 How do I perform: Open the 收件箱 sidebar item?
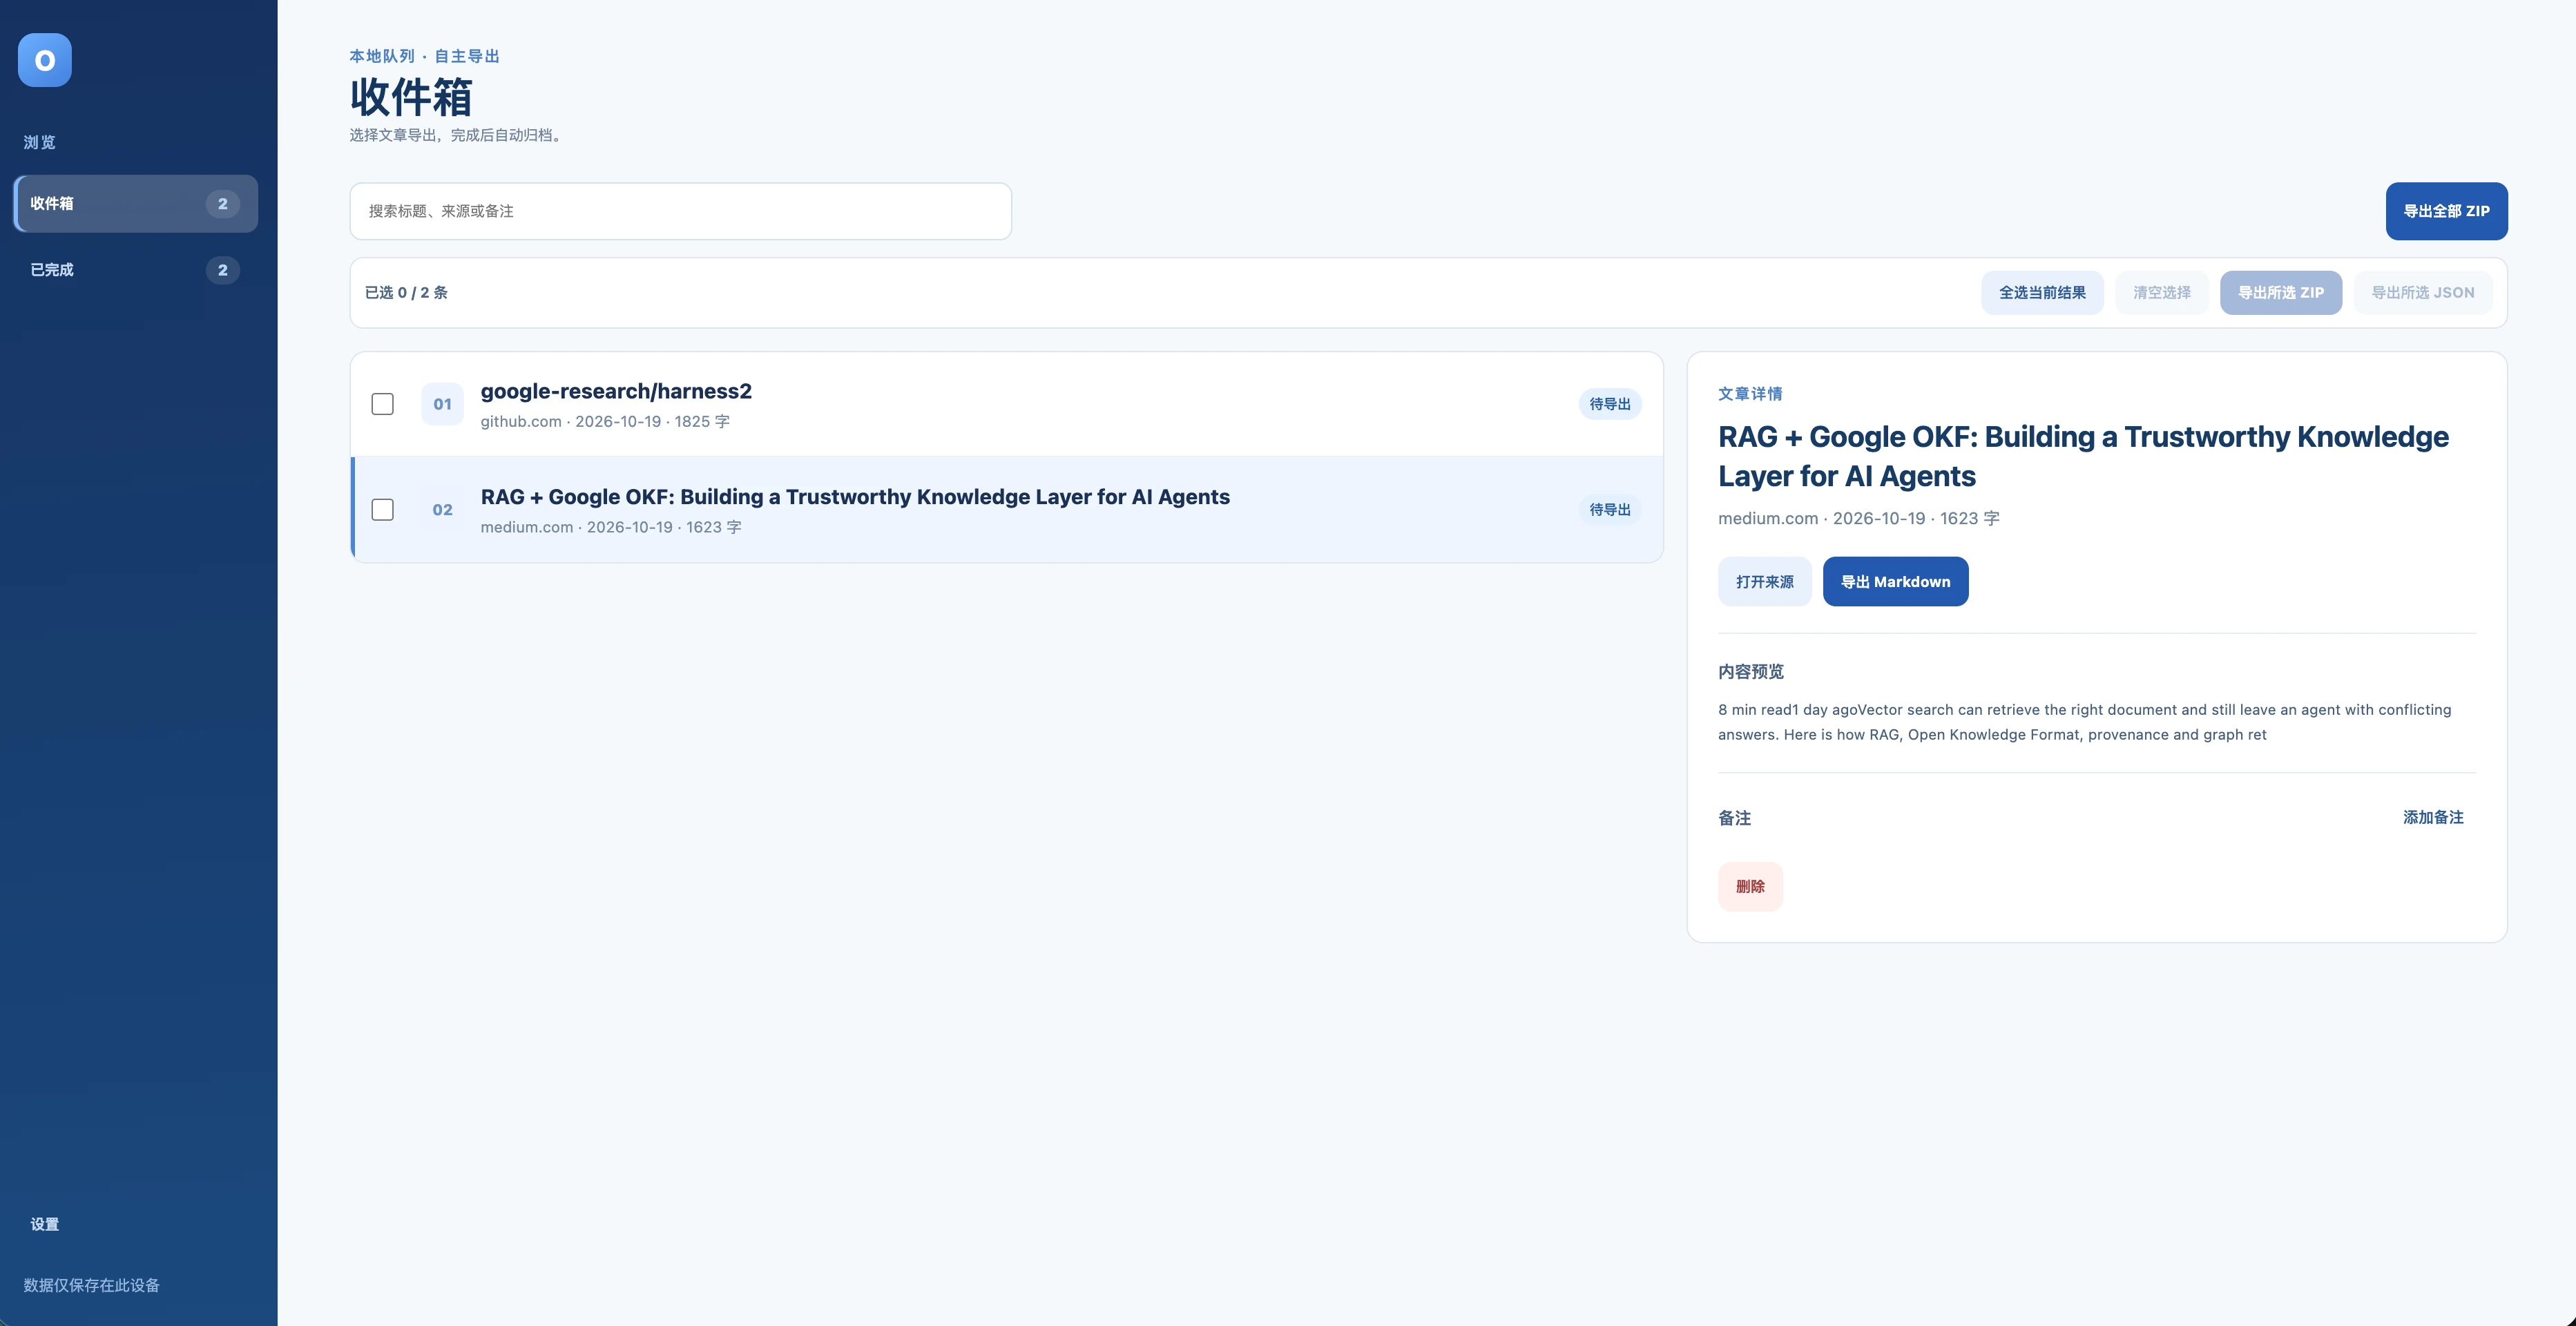pos(136,203)
